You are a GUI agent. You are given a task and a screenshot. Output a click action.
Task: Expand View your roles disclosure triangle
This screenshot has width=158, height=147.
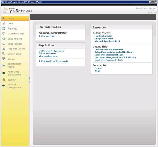40,36
